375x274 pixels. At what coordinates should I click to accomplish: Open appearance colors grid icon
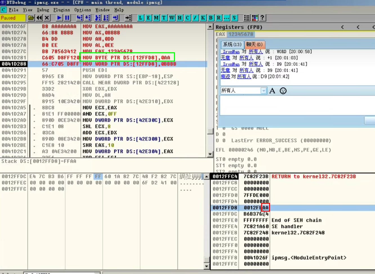[255, 18]
